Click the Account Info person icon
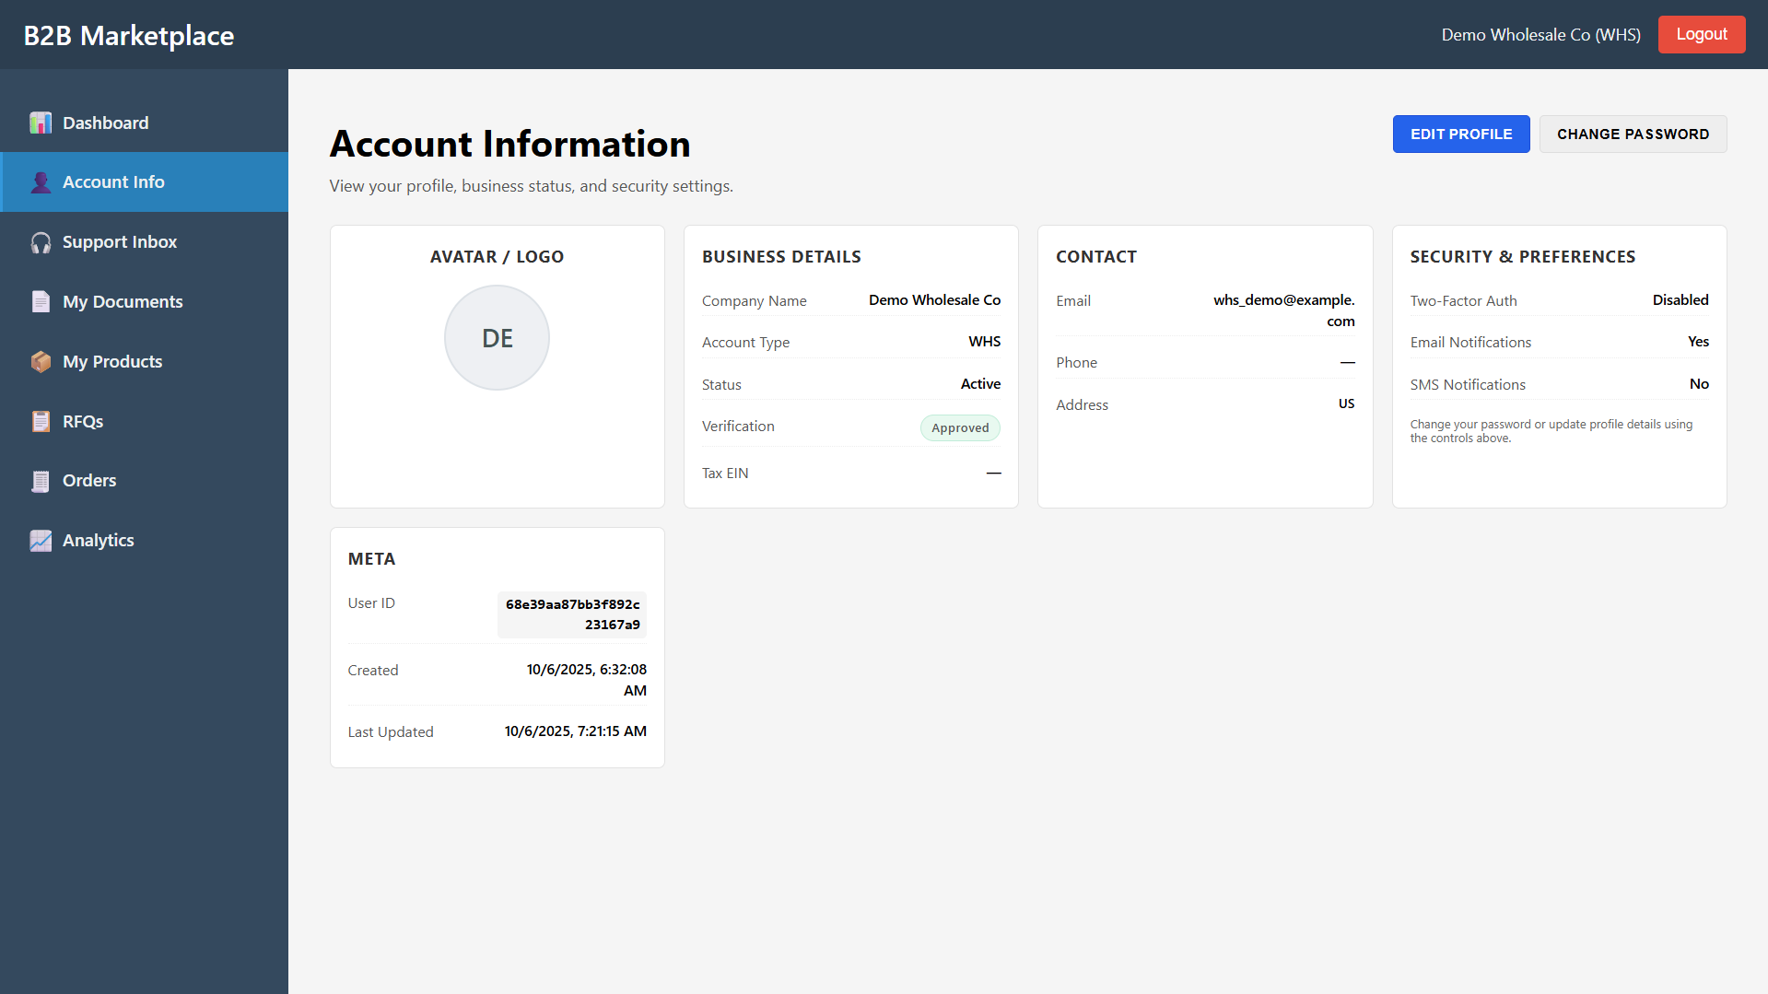The width and height of the screenshot is (1768, 994). click(x=41, y=181)
